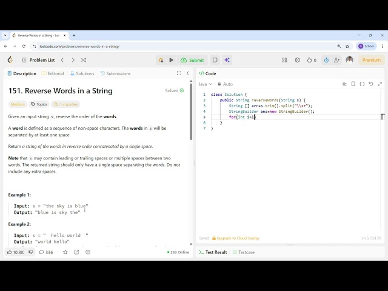Image resolution: width=388 pixels, height=291 pixels.
Task: Go back in browser history
Action: [5, 46]
